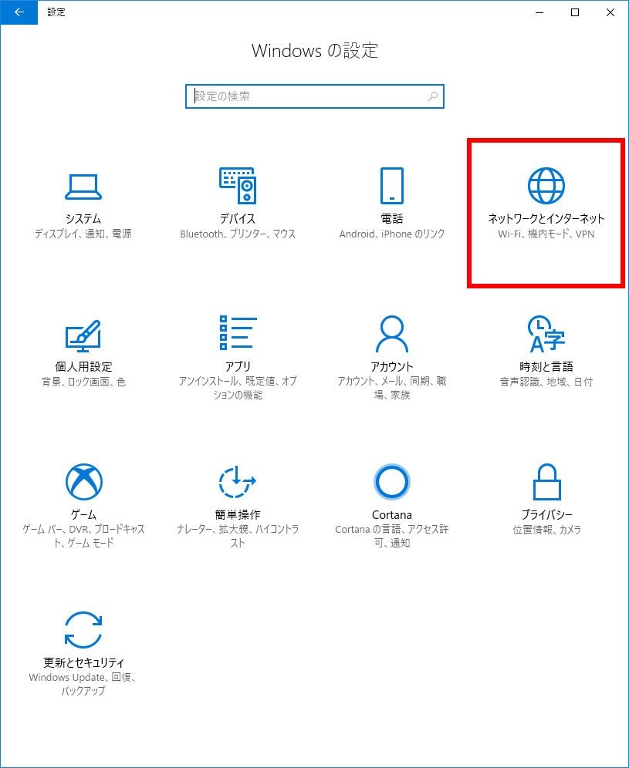Viewport: 629px width, 768px height.
Task: Open the 簡単操作 ease of access icon
Action: pos(238,481)
